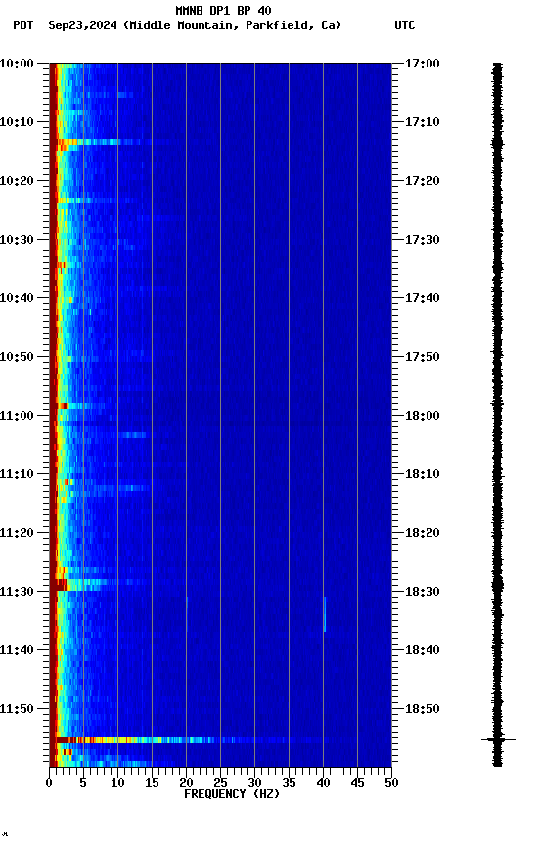Click the cyan vertical mark at 40 Hz
The image size is (540, 845).
pyautogui.click(x=325, y=614)
